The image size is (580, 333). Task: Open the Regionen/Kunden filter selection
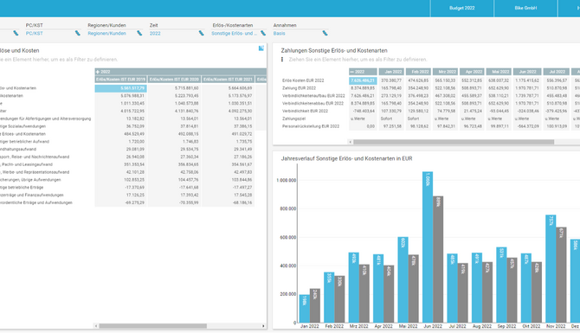106,33
